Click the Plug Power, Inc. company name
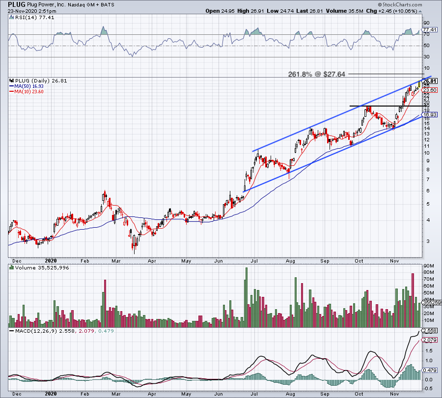Viewport: 442px width, 398px height. (x=47, y=5)
